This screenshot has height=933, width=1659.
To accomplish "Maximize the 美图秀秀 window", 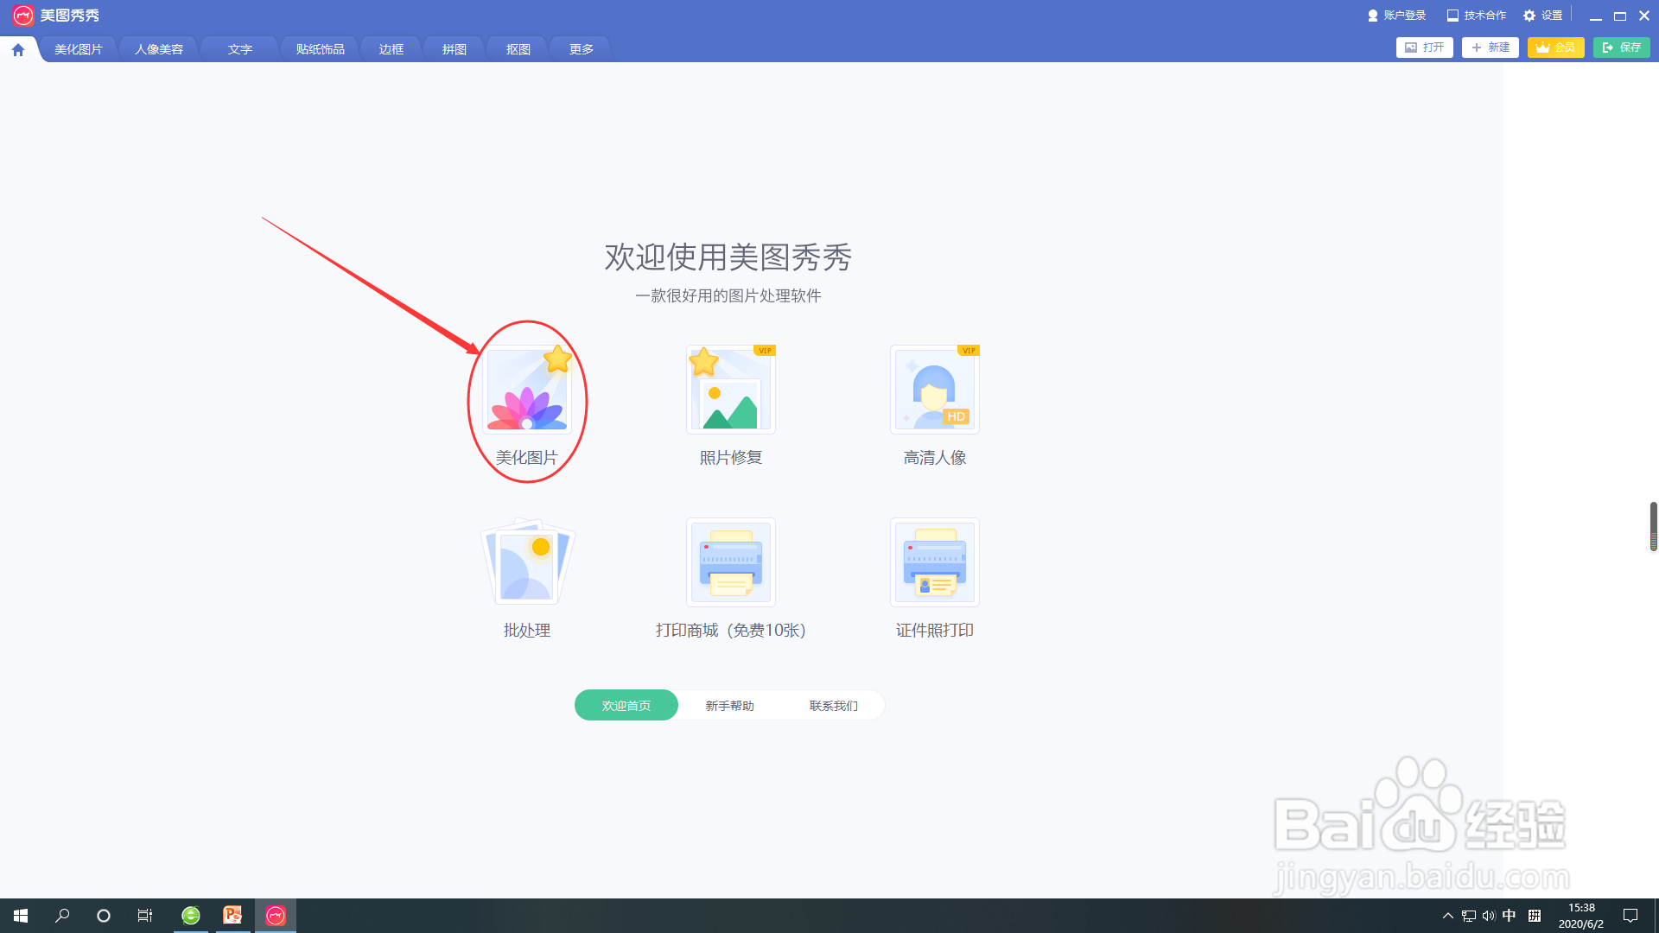I will click(1620, 16).
